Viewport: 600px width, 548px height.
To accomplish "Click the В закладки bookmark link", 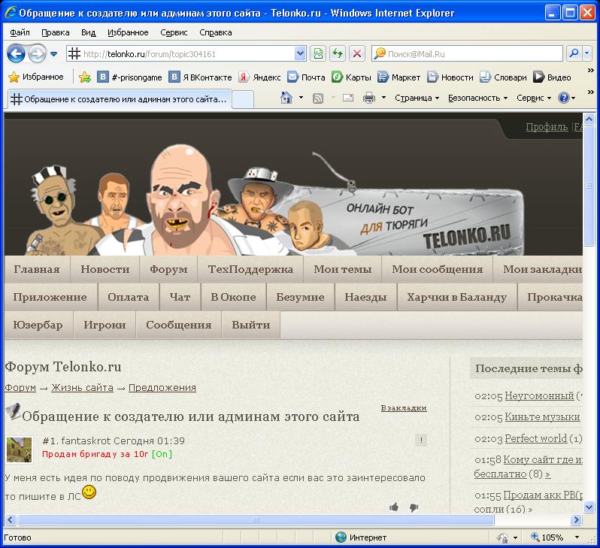I will (x=404, y=408).
